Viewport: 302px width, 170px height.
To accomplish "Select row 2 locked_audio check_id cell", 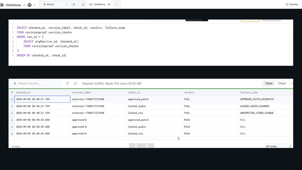I will pyautogui.click(x=154, y=106).
